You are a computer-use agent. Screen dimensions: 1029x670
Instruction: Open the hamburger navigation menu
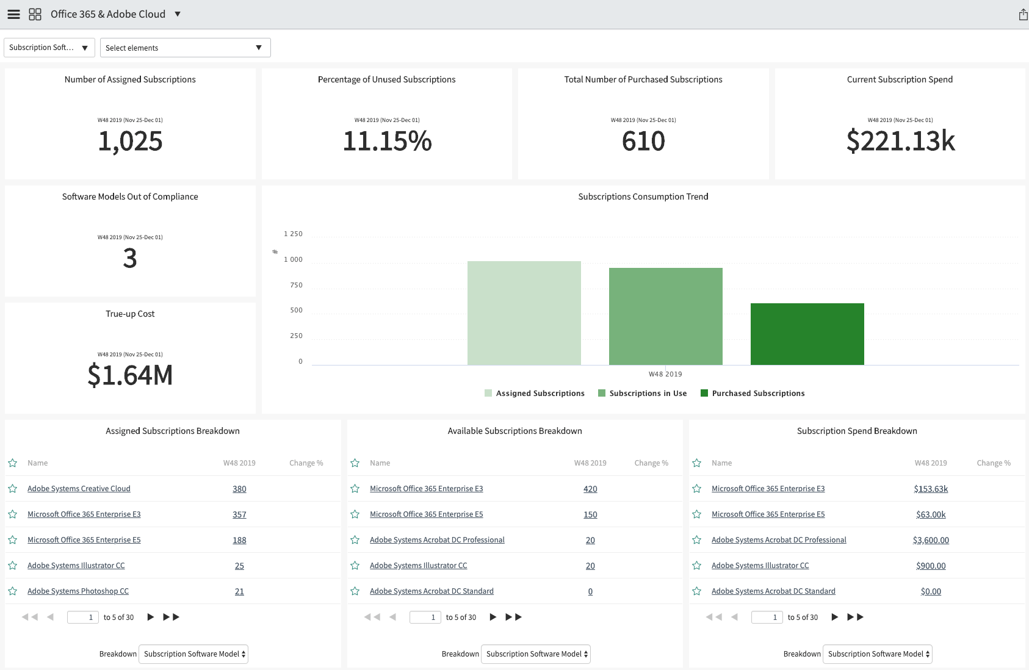pyautogui.click(x=13, y=14)
